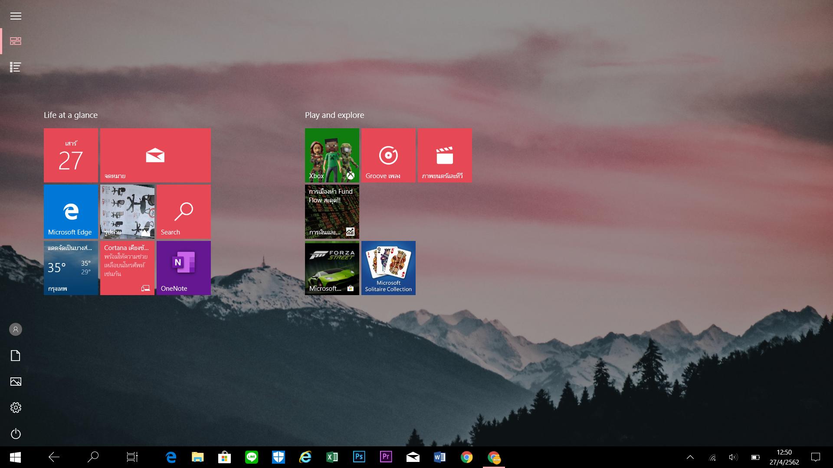Open the OneNote tile
Image resolution: width=833 pixels, height=468 pixels.
point(184,268)
